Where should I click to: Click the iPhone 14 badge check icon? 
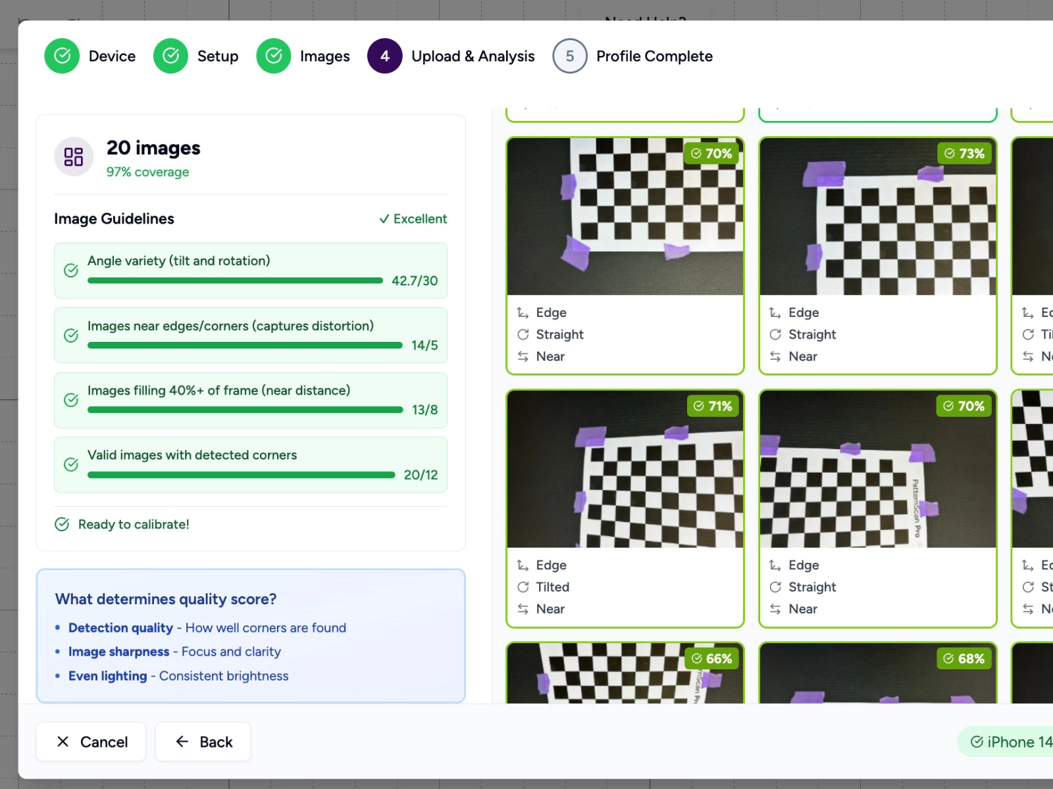point(977,742)
